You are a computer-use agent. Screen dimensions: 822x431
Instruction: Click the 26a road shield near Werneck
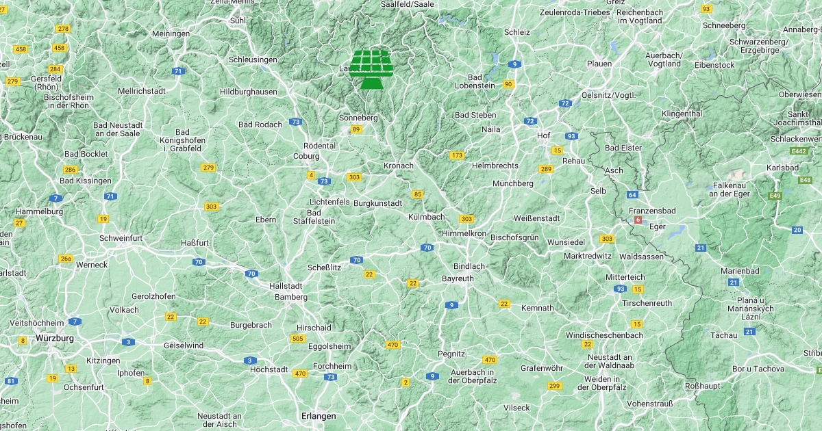(66, 259)
